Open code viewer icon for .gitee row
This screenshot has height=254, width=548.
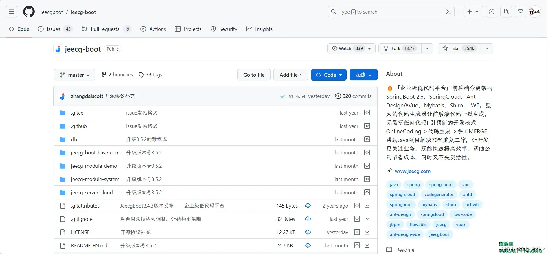[367, 113]
